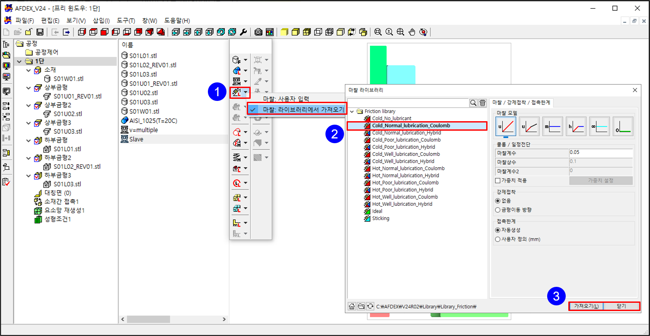
Task: Click the open folder icon in library footer
Action: [x=361, y=306]
